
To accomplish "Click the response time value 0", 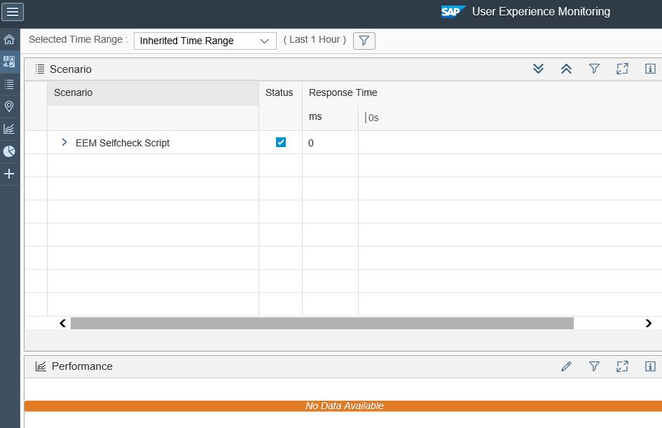I will [311, 143].
